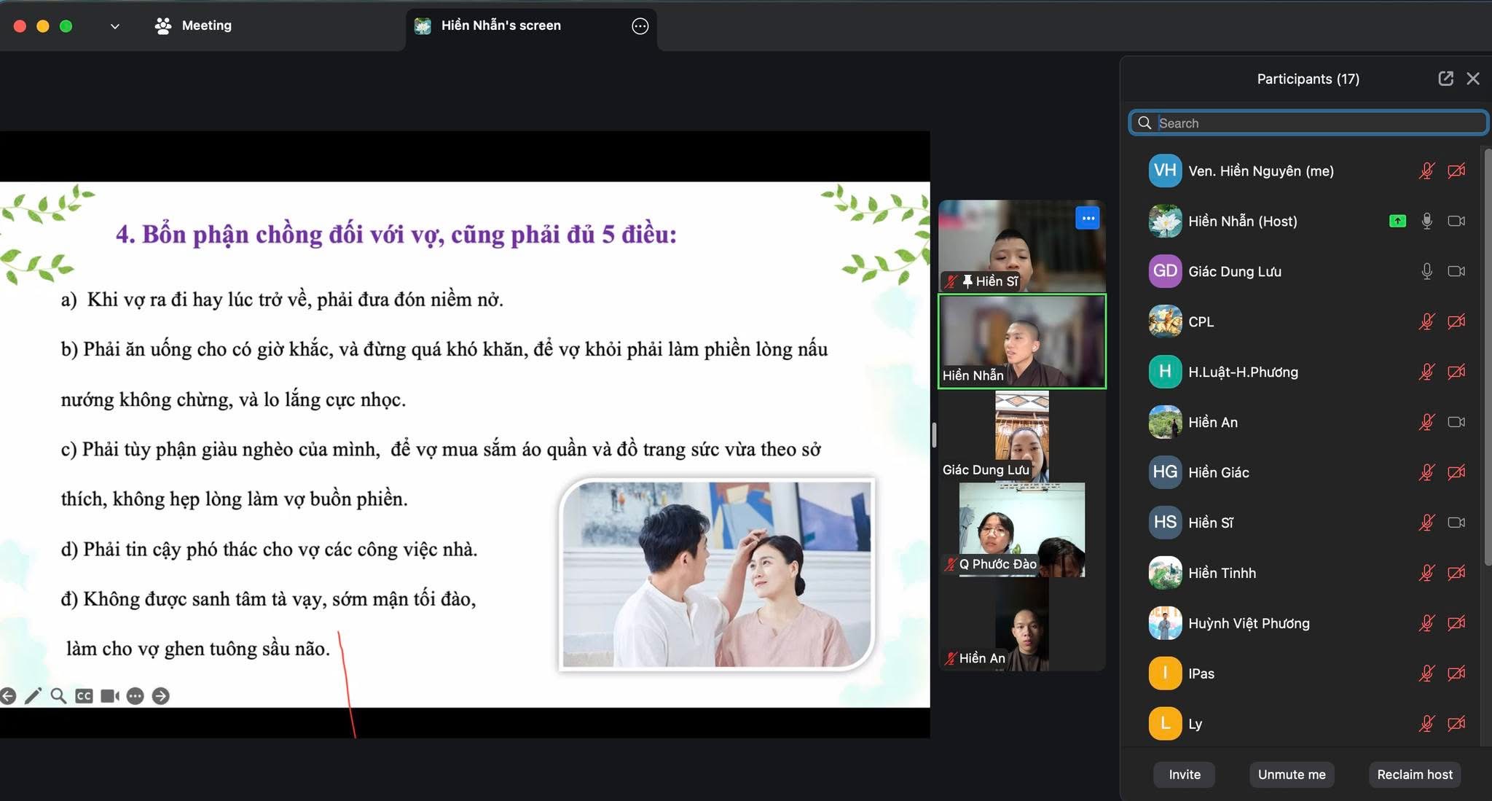Toggle CC captions icon on slide toolbar
The height and width of the screenshot is (801, 1492).
[84, 696]
